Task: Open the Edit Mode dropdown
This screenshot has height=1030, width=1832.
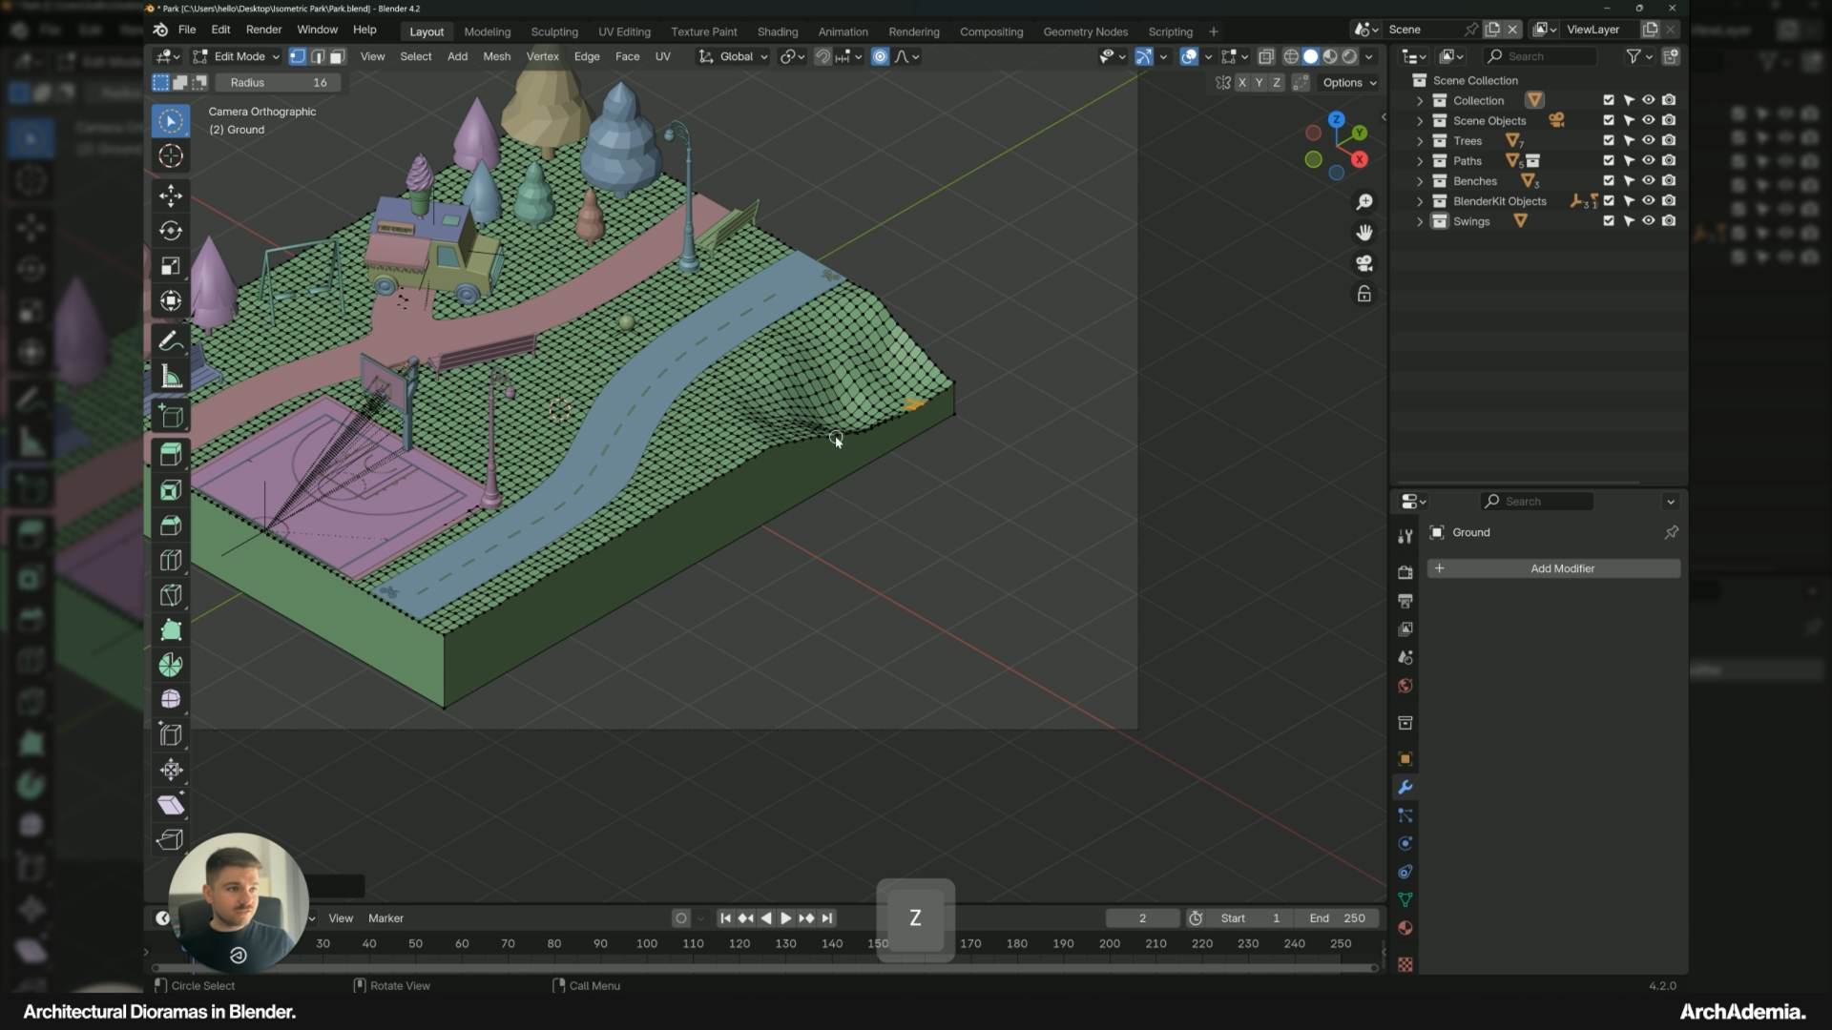Action: point(237,56)
